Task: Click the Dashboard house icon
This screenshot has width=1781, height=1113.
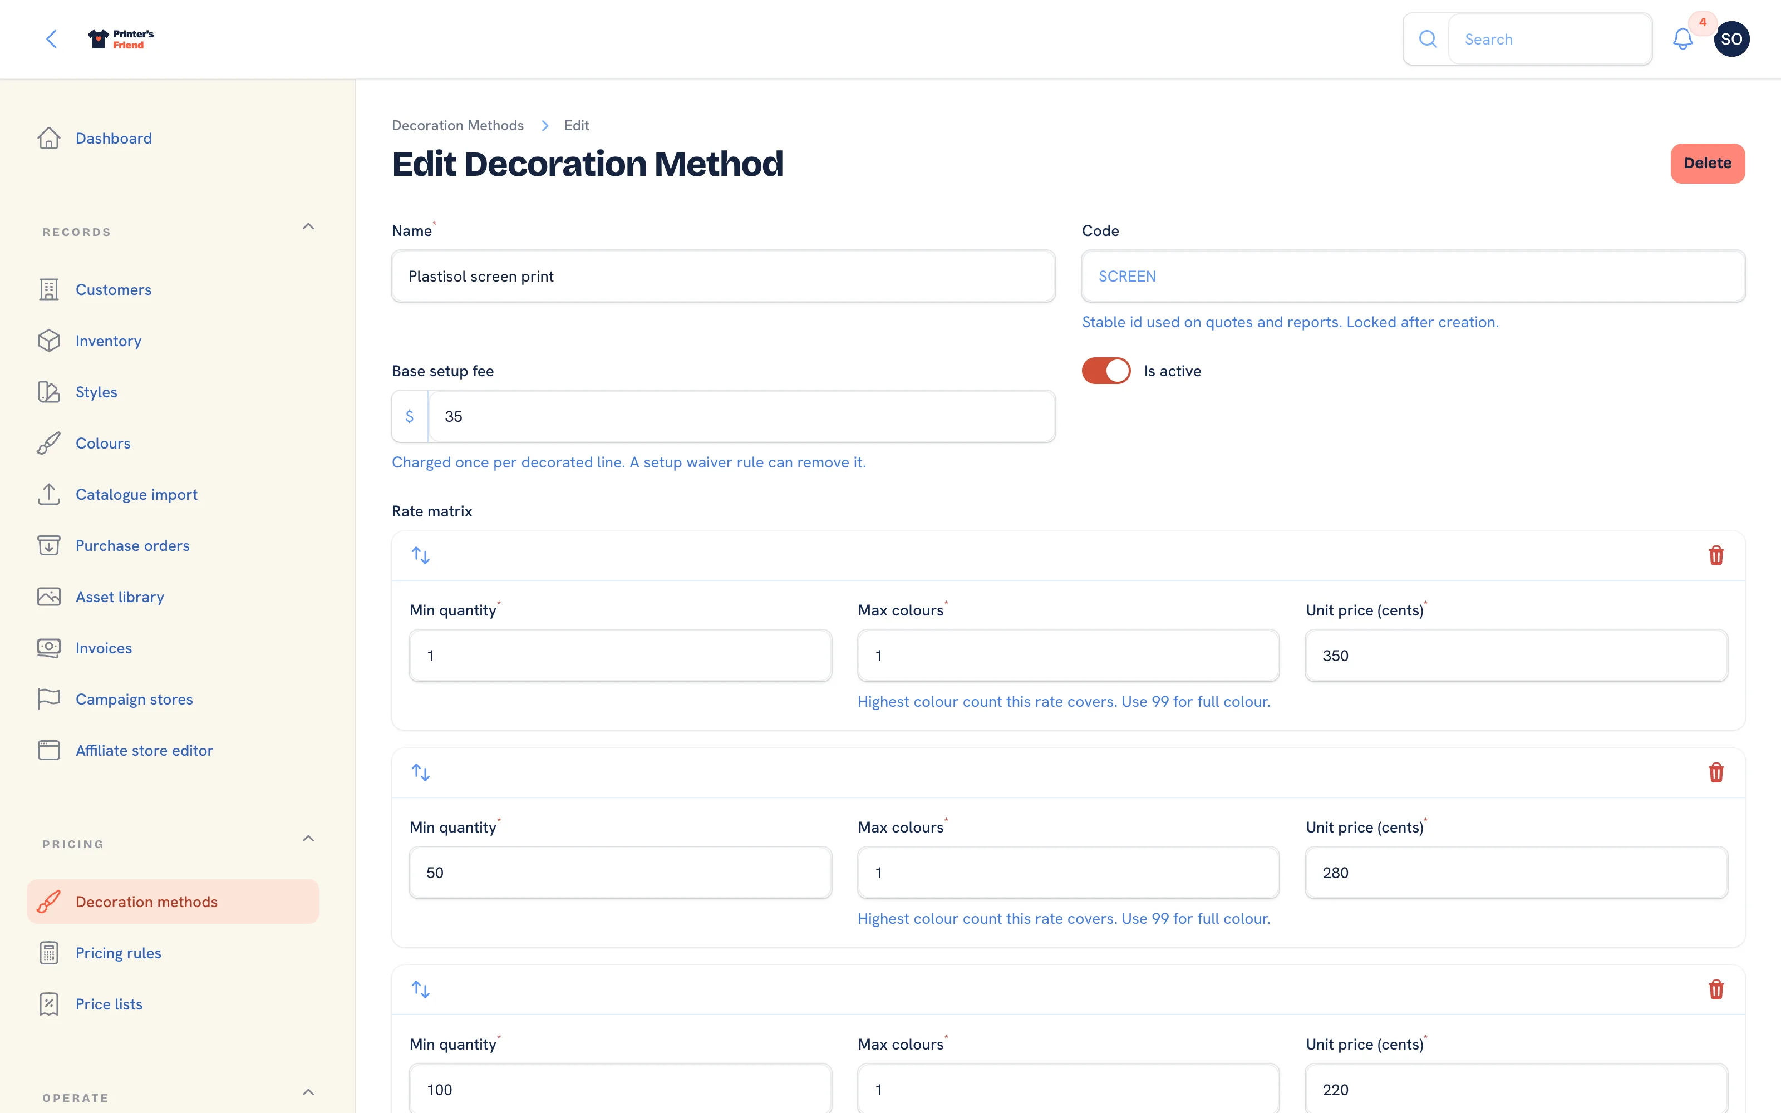Action: click(48, 139)
